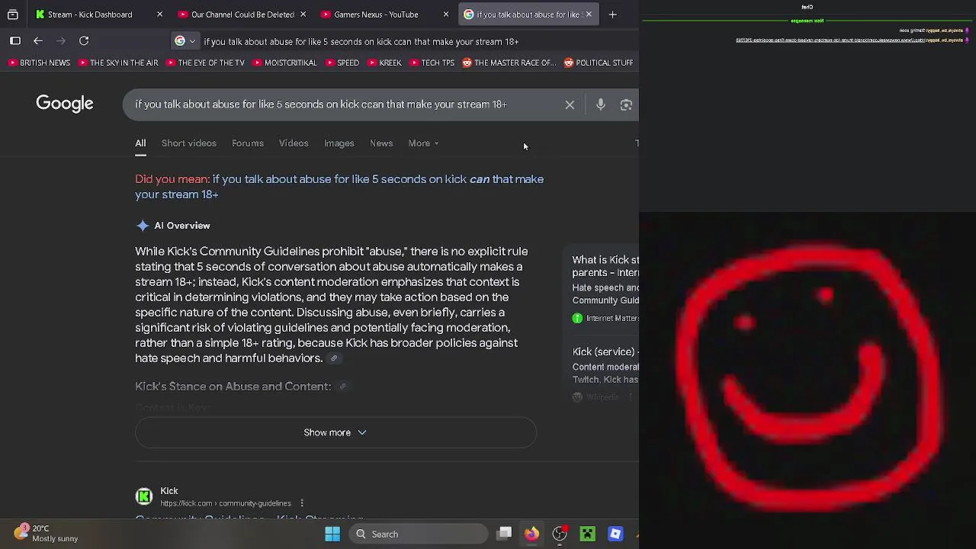
Task: Select Short videos search filter
Action: pyautogui.click(x=189, y=143)
